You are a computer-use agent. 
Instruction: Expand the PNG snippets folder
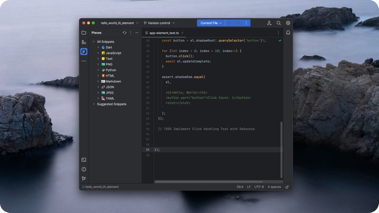pos(98,64)
